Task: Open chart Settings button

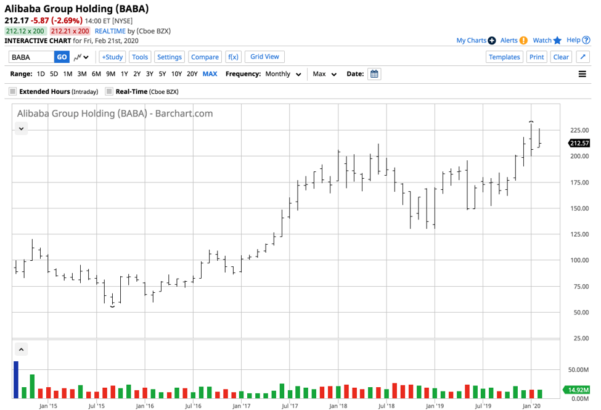Action: tap(170, 57)
